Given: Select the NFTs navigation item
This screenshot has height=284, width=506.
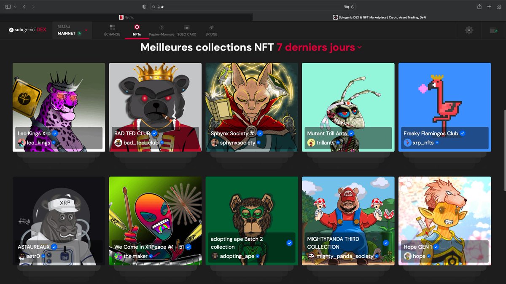Looking at the screenshot, I should [x=137, y=30].
